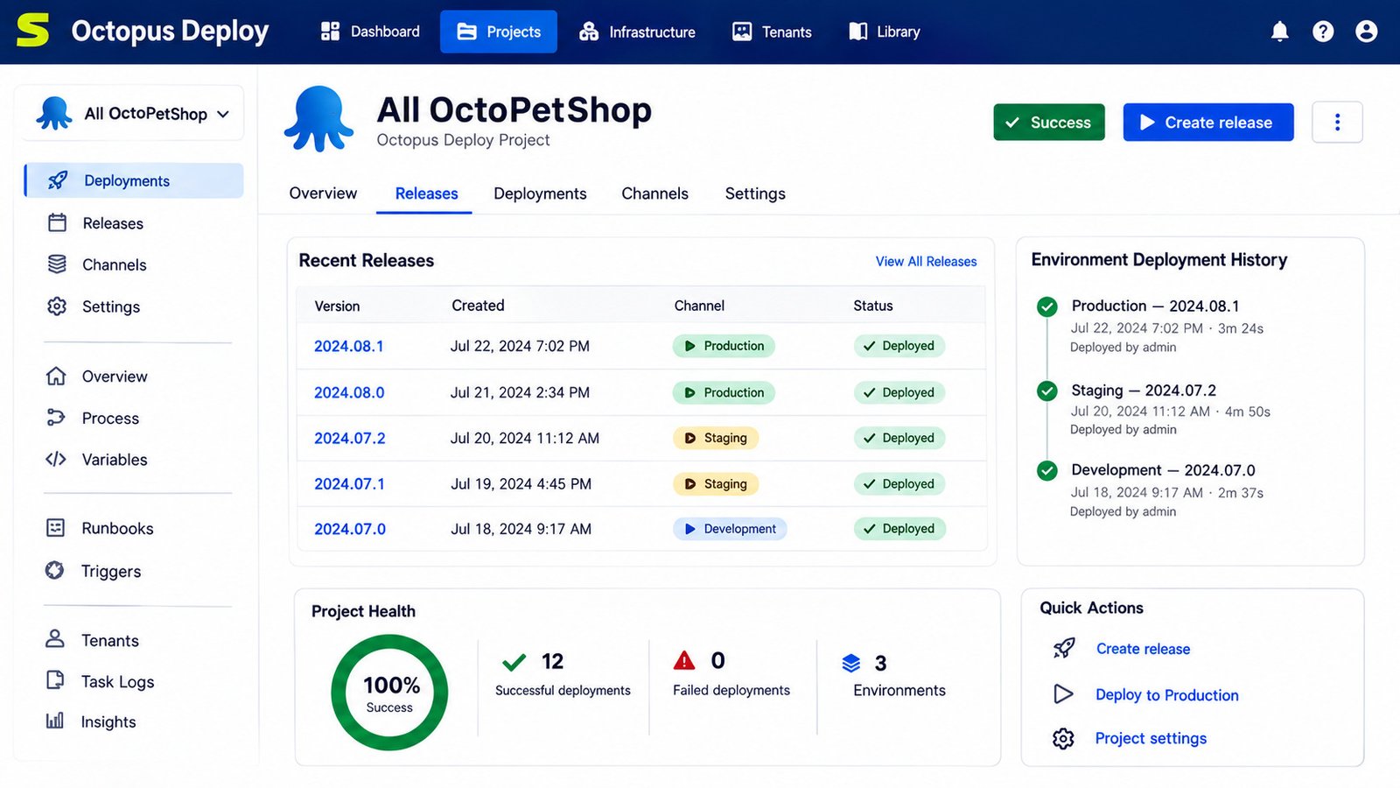Switch to the Channels tab
The width and height of the screenshot is (1400, 788).
[x=654, y=193]
